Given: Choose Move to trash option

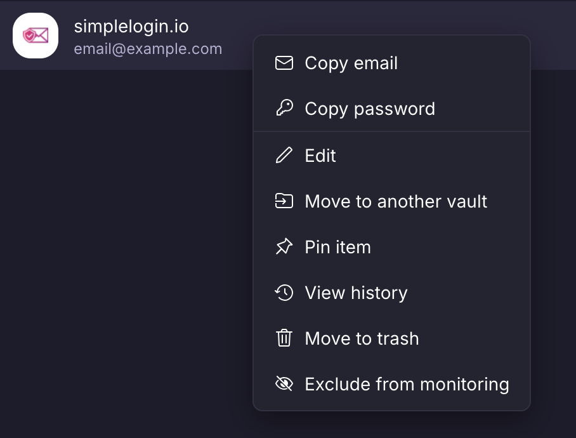Looking at the screenshot, I should (362, 338).
